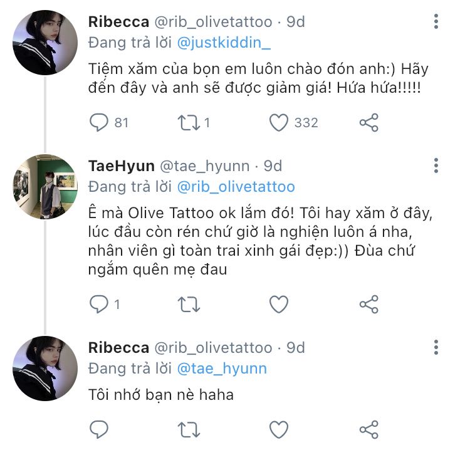Image resolution: width=470 pixels, height=450 pixels.
Task: Like Ribecca's tweet with 332 likes
Action: [279, 123]
